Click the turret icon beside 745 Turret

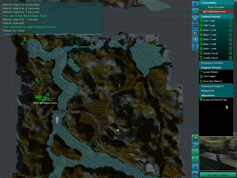pos(201,21)
